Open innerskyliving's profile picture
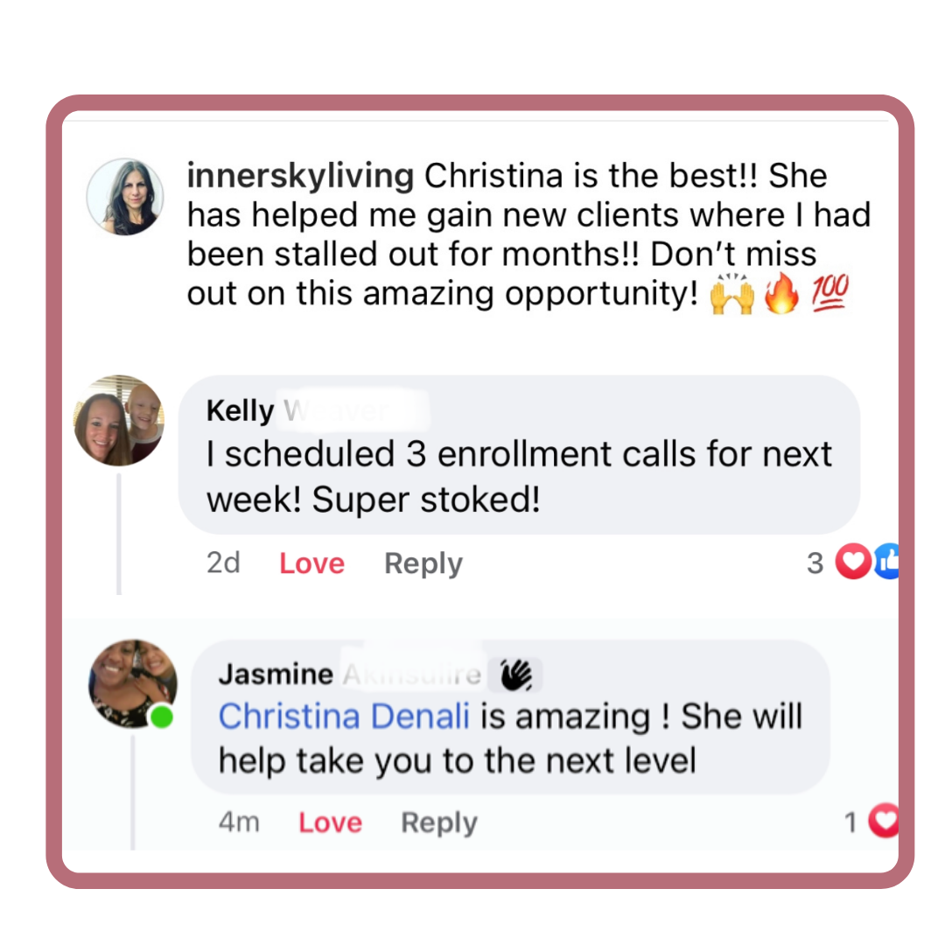The image size is (945, 945). pos(125,197)
